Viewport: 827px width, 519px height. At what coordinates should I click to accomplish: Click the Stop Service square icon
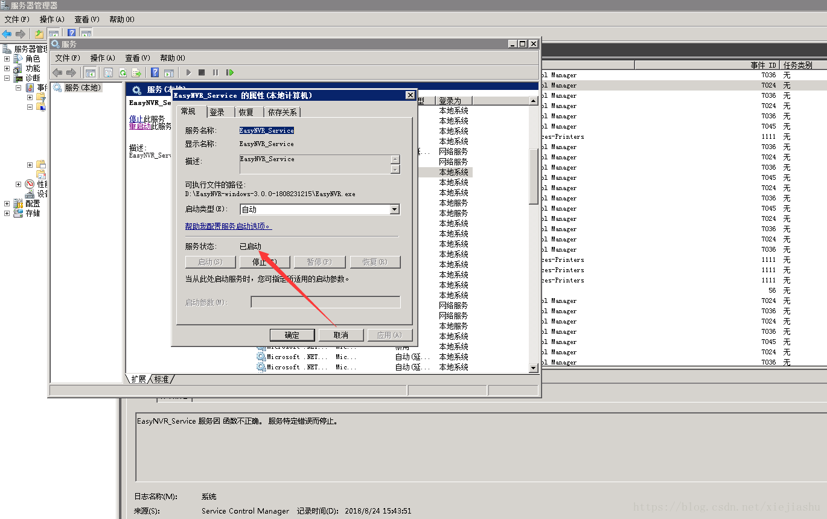[202, 72]
